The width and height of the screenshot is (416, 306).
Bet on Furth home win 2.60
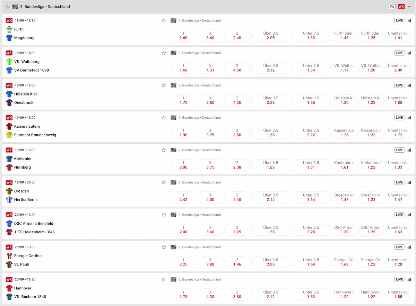[x=183, y=36]
